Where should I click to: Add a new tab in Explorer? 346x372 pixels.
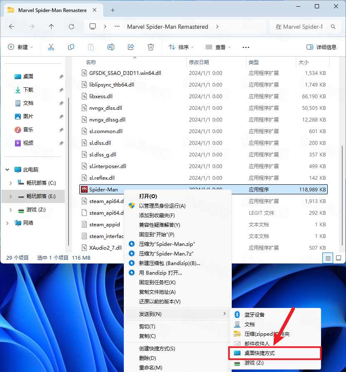[x=113, y=10]
